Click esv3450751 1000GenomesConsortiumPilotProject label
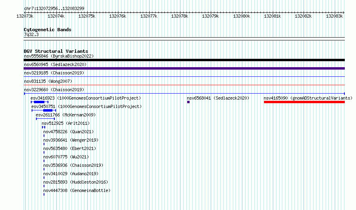 coord(86,106)
